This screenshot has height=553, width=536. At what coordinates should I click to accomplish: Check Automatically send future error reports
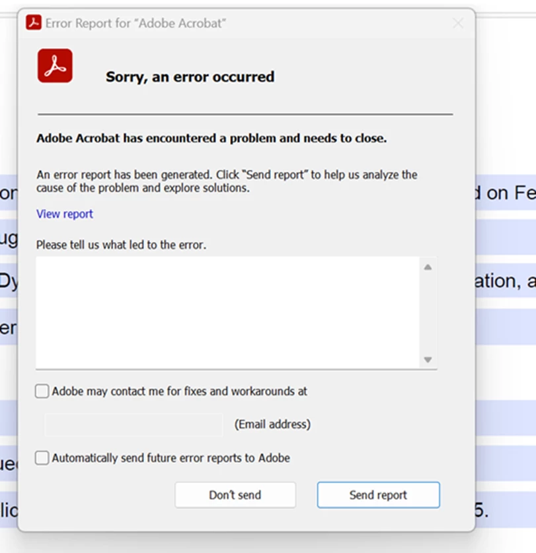(x=42, y=458)
